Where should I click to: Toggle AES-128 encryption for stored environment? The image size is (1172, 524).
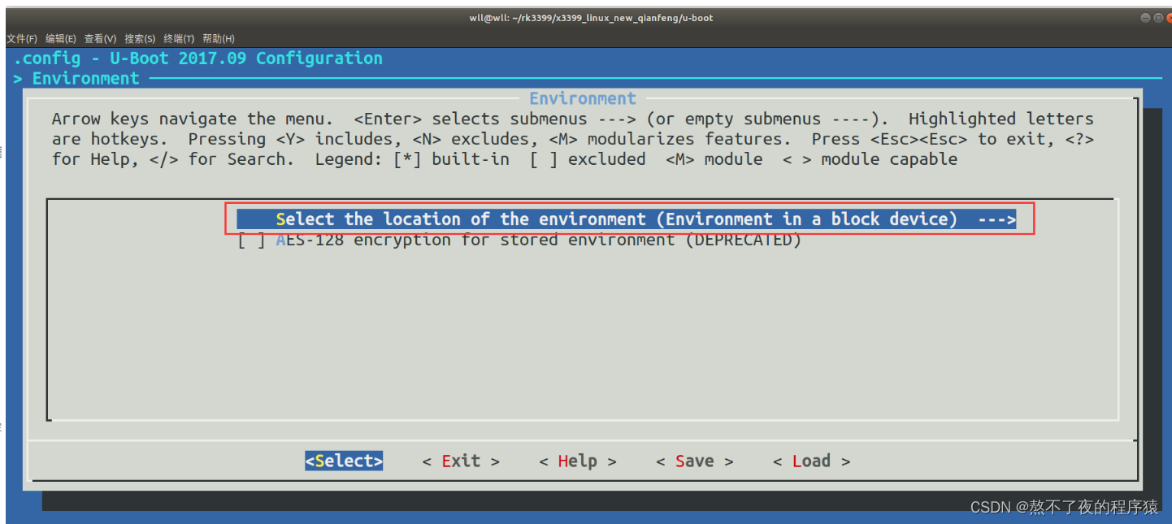(x=519, y=240)
